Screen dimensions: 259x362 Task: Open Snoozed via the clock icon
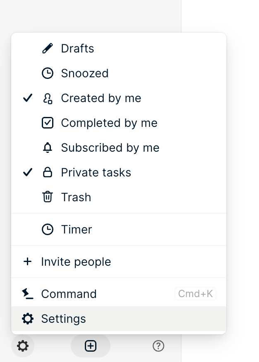point(48,73)
